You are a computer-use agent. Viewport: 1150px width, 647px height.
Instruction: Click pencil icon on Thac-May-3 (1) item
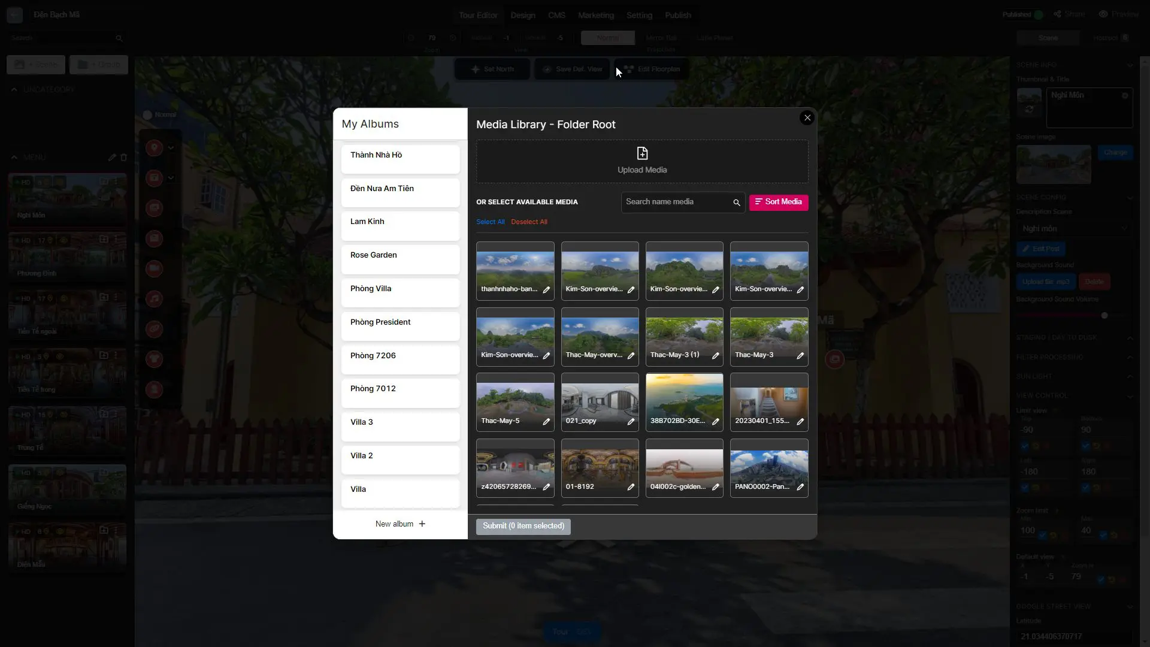[x=715, y=356]
